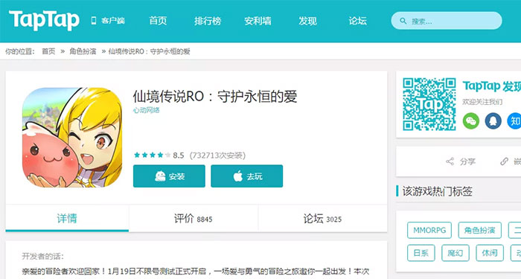This screenshot has width=521, height=279.
Task: Focus the 搜索 search field
Action: point(447,21)
